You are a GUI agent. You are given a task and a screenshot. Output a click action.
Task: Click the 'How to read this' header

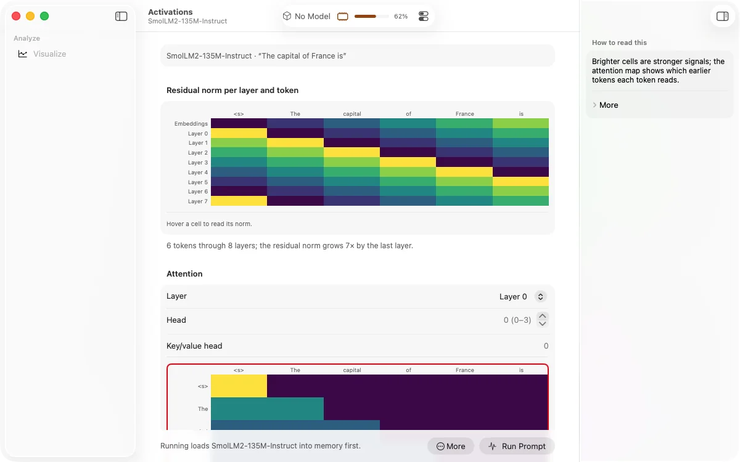[619, 43]
